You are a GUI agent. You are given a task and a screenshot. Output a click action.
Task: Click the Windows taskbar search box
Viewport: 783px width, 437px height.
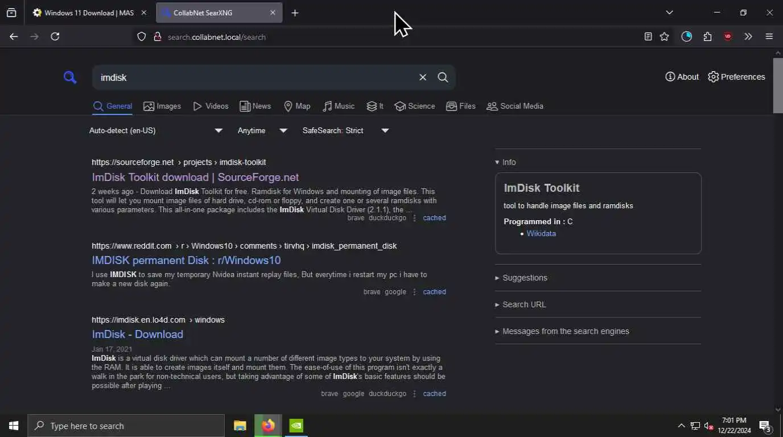click(126, 426)
